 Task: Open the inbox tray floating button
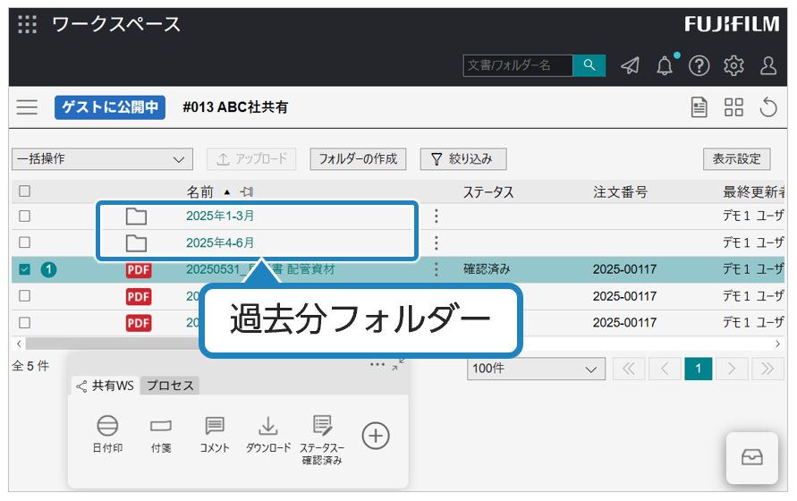tap(751, 457)
